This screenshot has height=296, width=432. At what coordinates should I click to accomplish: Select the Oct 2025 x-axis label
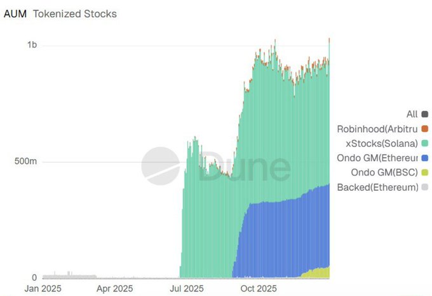(259, 288)
